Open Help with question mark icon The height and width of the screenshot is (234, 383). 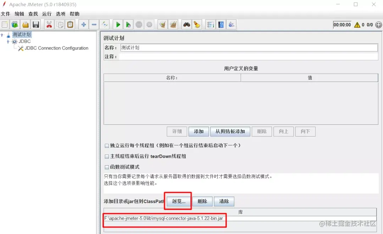(221, 24)
